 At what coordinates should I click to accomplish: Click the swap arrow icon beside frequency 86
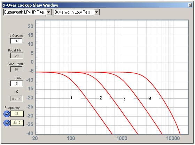(x=7, y=114)
